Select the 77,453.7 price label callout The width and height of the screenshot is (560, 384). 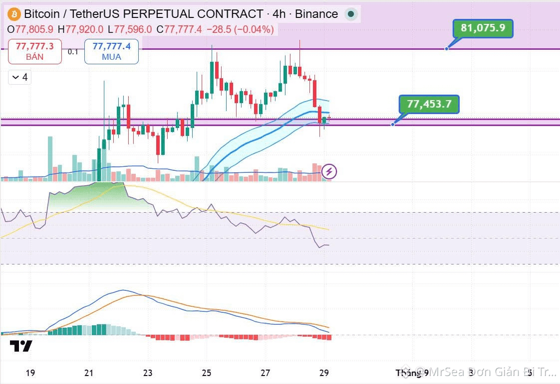(429, 104)
